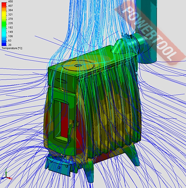Select the small center cap of the hotplate
This screenshot has height=188, width=186.
pyautogui.click(x=78, y=65)
